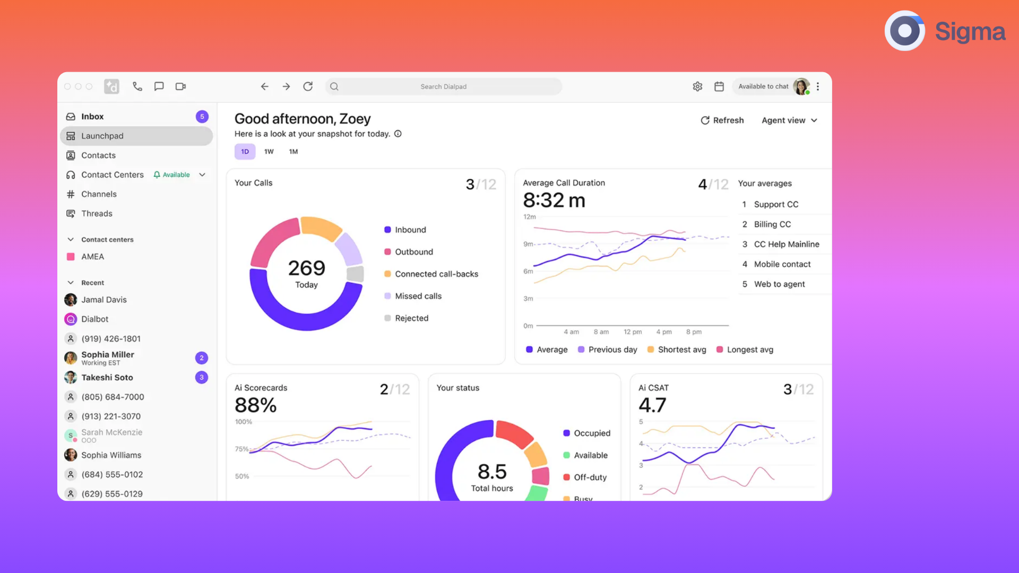The image size is (1019, 573).
Task: Click Zoey's profile avatar
Action: coord(801,86)
